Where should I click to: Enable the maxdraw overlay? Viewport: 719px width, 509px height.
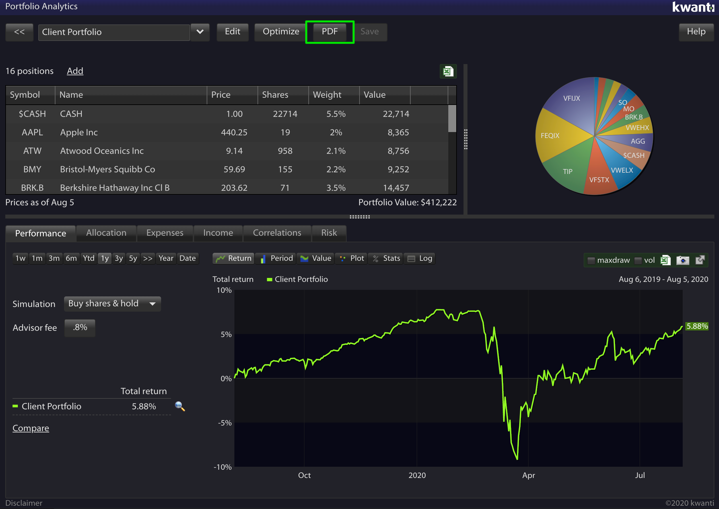pyautogui.click(x=591, y=260)
